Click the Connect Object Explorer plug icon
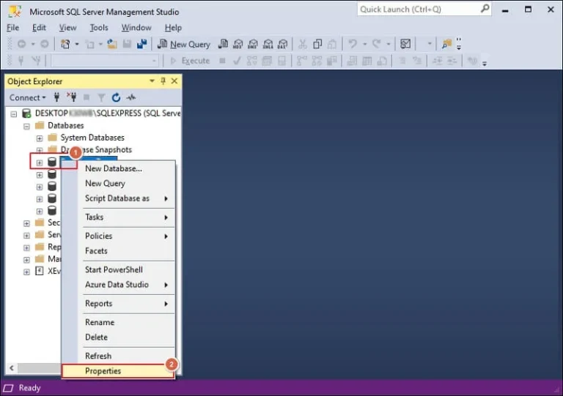This screenshot has width=563, height=396. [56, 97]
